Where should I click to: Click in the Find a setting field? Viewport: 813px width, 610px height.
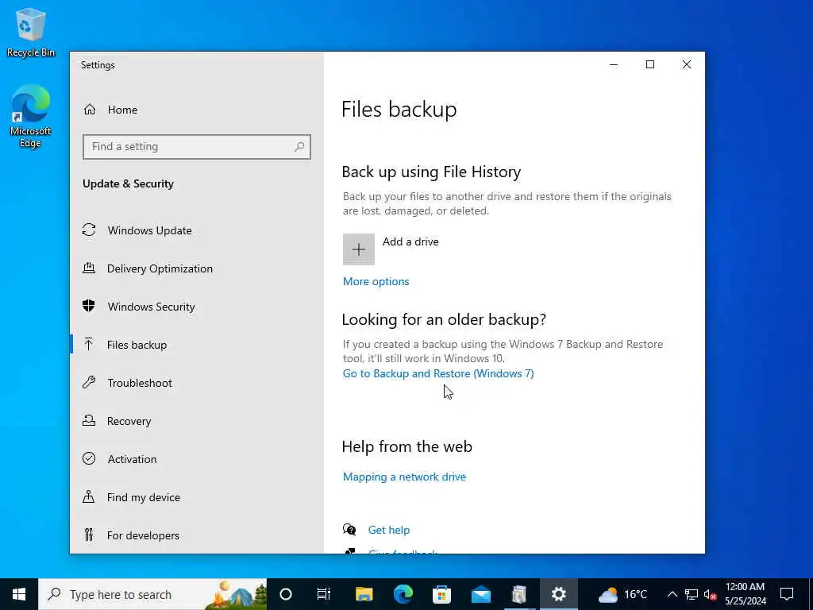(x=197, y=147)
